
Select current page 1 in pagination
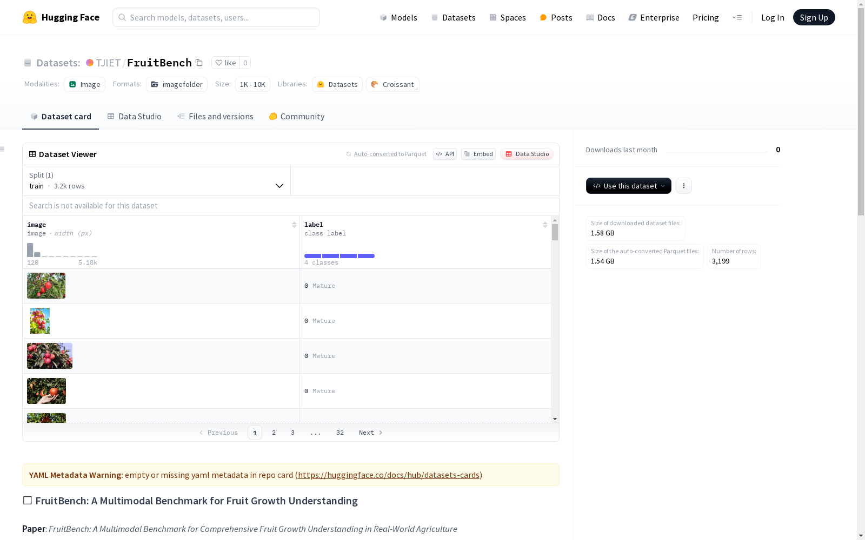pyautogui.click(x=255, y=433)
